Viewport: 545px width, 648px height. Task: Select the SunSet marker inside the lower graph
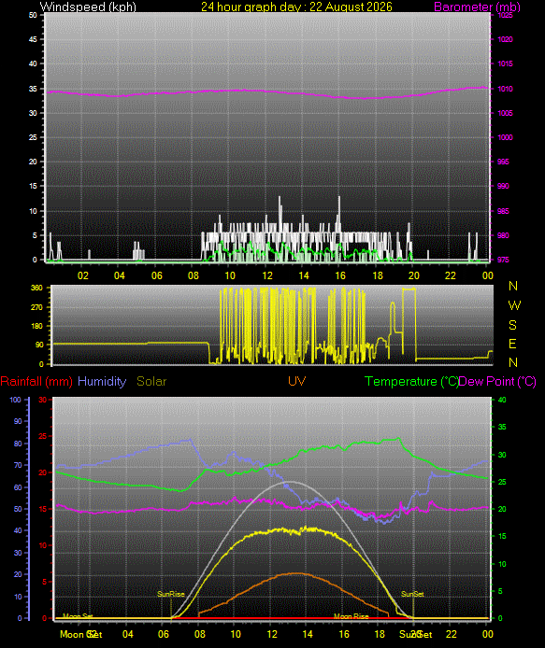(412, 594)
